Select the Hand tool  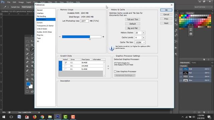27,79
